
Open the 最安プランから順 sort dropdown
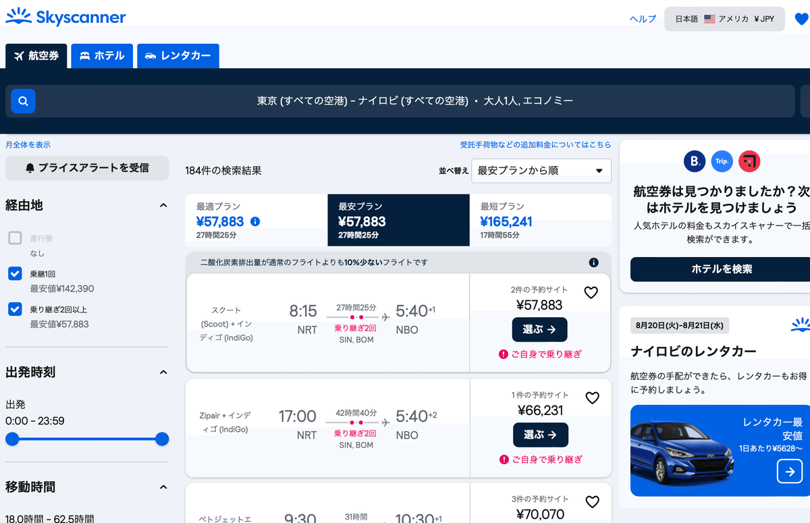click(541, 171)
